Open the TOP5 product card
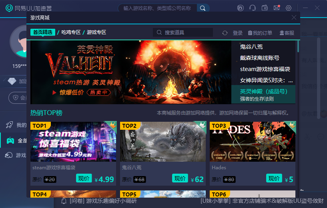The image size is (327, 208). point(163,194)
